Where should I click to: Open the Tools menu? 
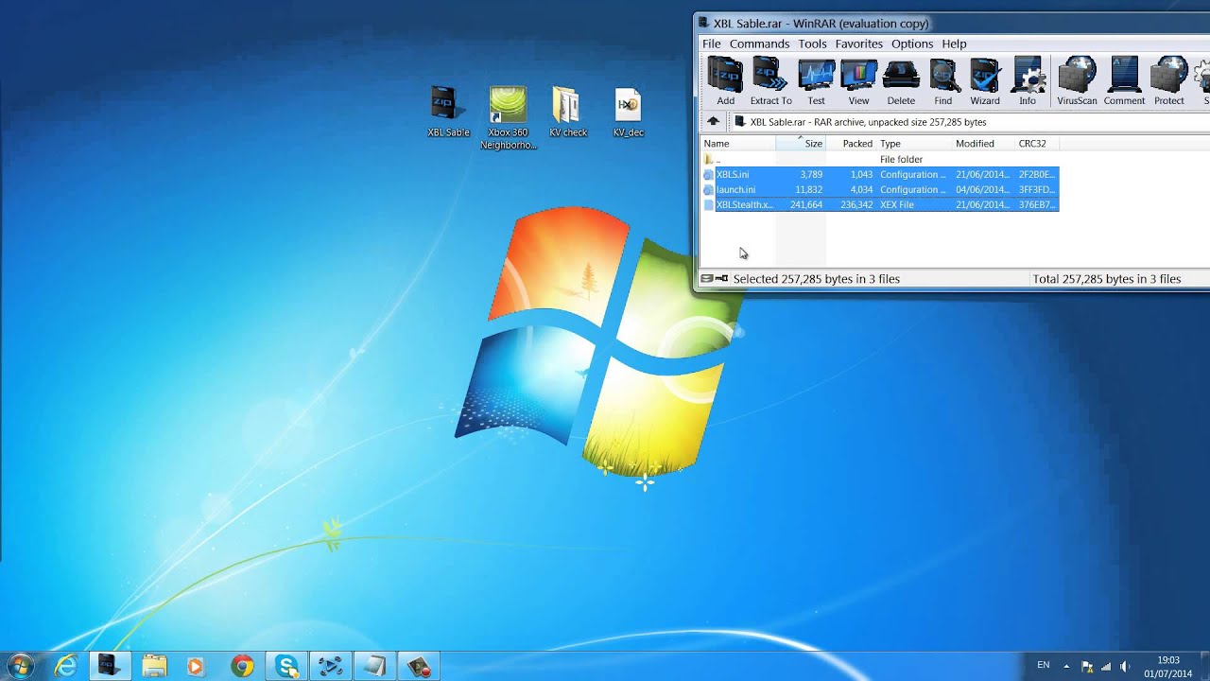click(x=812, y=44)
